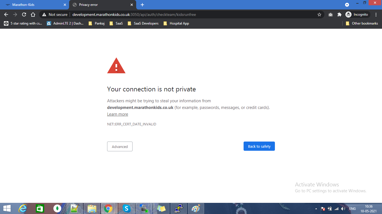Expand the tab search dropdown arrow
The image size is (382, 214).
click(347, 5)
